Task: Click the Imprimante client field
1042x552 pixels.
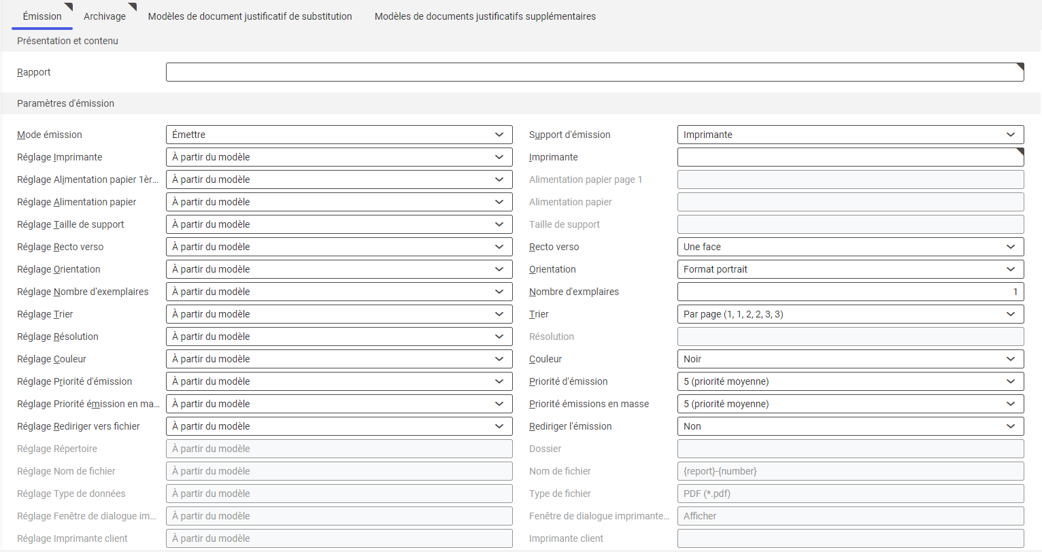Action: tap(851, 538)
